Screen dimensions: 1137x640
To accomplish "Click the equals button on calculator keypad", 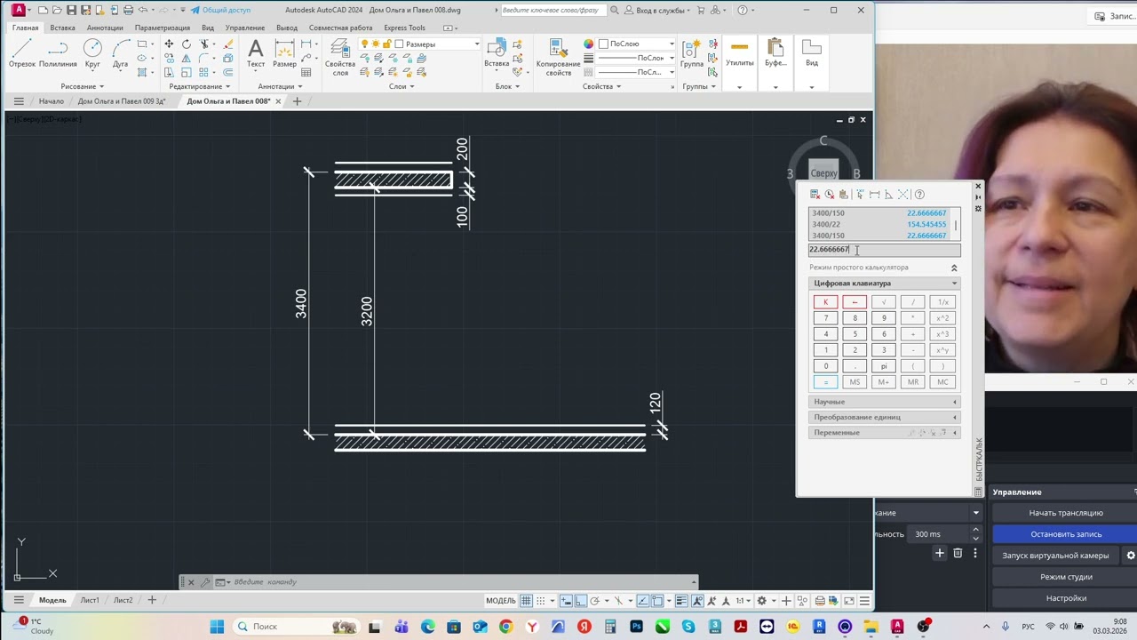I will click(x=825, y=382).
